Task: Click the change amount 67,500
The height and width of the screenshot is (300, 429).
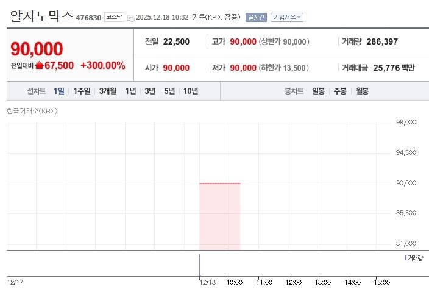Action: click(59, 65)
